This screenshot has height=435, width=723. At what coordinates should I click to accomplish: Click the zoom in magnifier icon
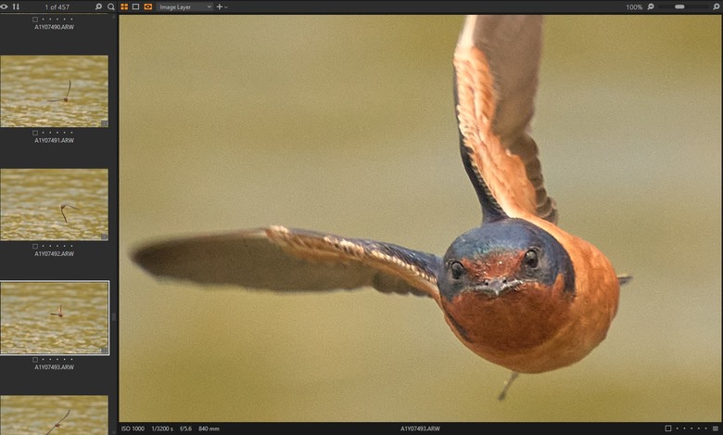pyautogui.click(x=716, y=6)
